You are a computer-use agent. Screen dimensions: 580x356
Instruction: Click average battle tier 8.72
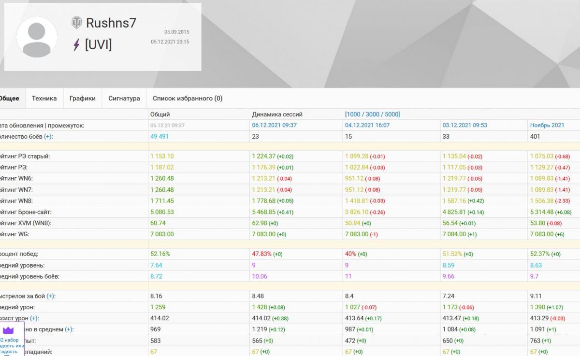click(x=156, y=276)
